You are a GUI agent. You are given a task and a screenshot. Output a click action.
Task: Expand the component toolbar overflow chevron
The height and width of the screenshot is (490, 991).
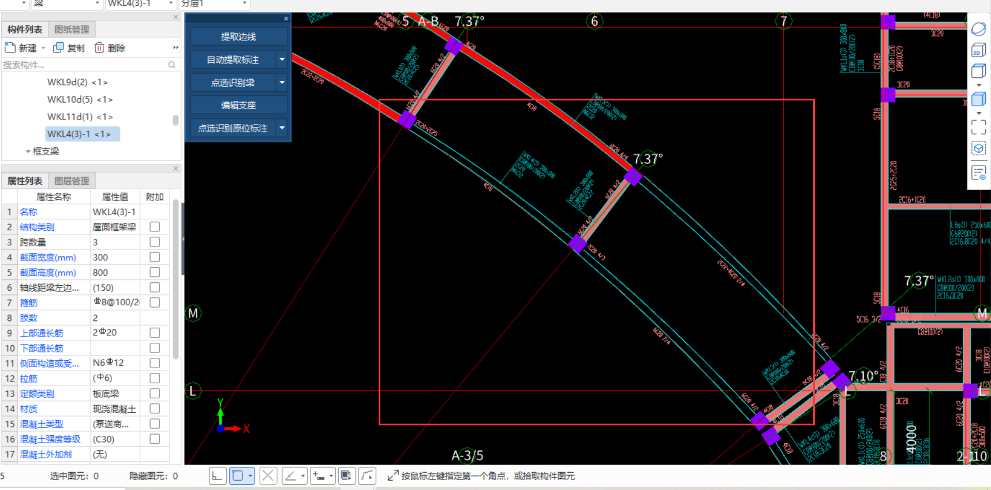(175, 47)
